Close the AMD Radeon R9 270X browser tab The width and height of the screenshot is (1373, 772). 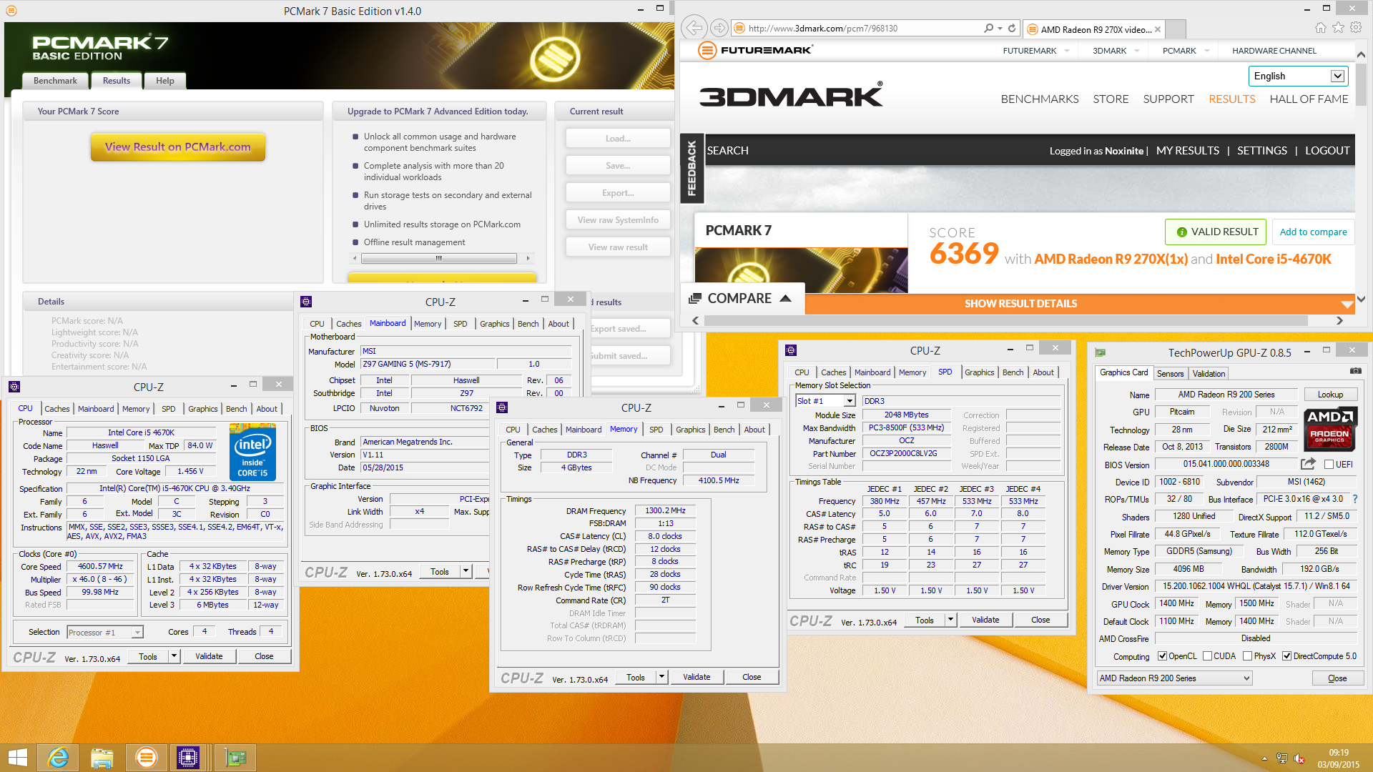tap(1158, 29)
